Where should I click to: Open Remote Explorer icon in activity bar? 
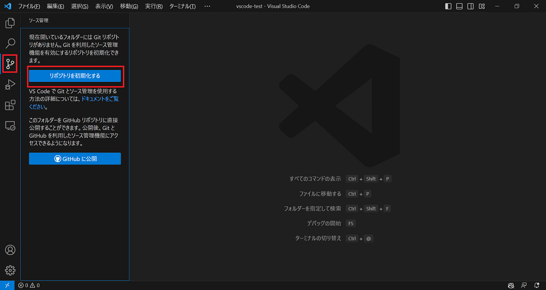(x=10, y=126)
